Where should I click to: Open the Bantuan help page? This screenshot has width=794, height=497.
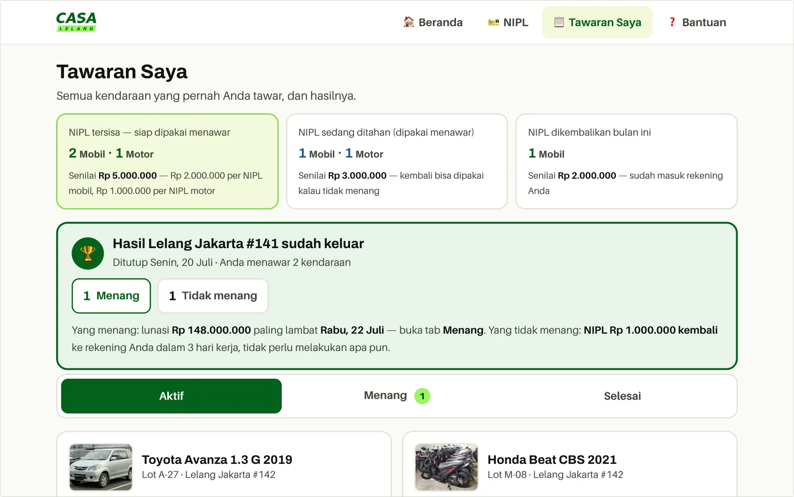[x=697, y=22]
